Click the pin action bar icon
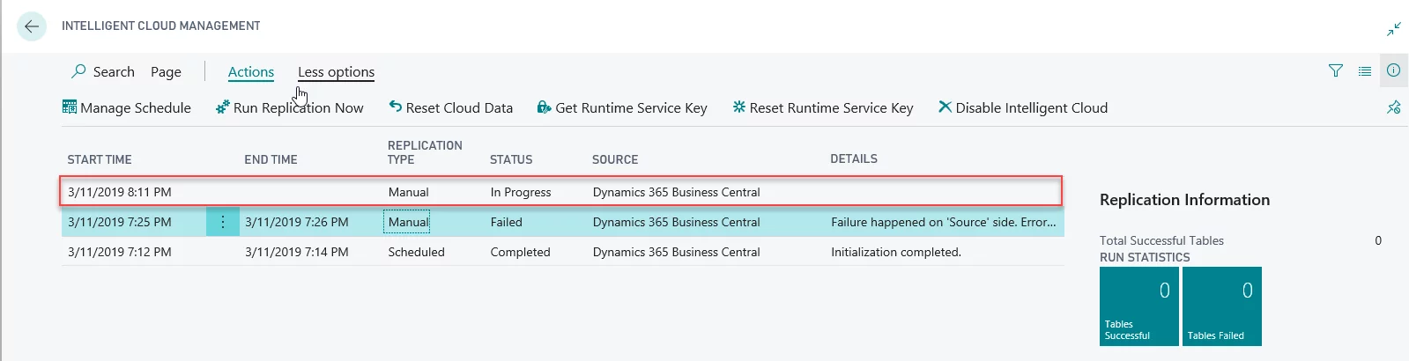 point(1393,107)
